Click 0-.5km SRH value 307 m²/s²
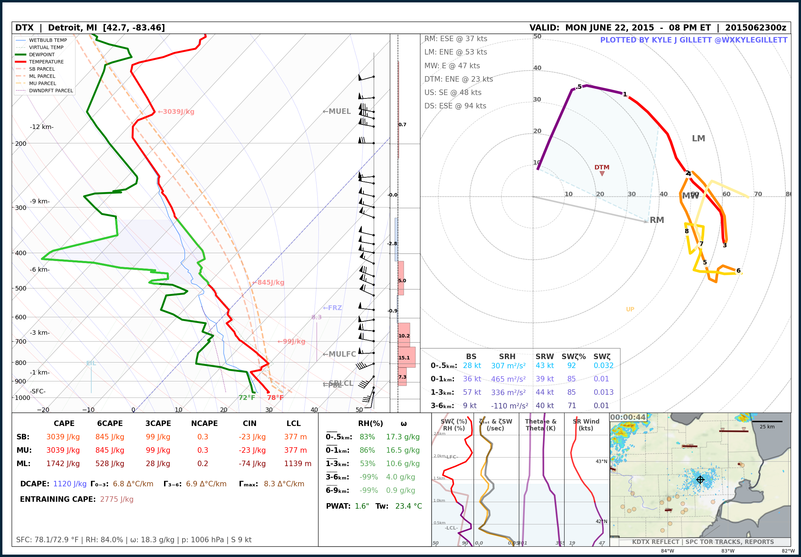 click(x=508, y=366)
